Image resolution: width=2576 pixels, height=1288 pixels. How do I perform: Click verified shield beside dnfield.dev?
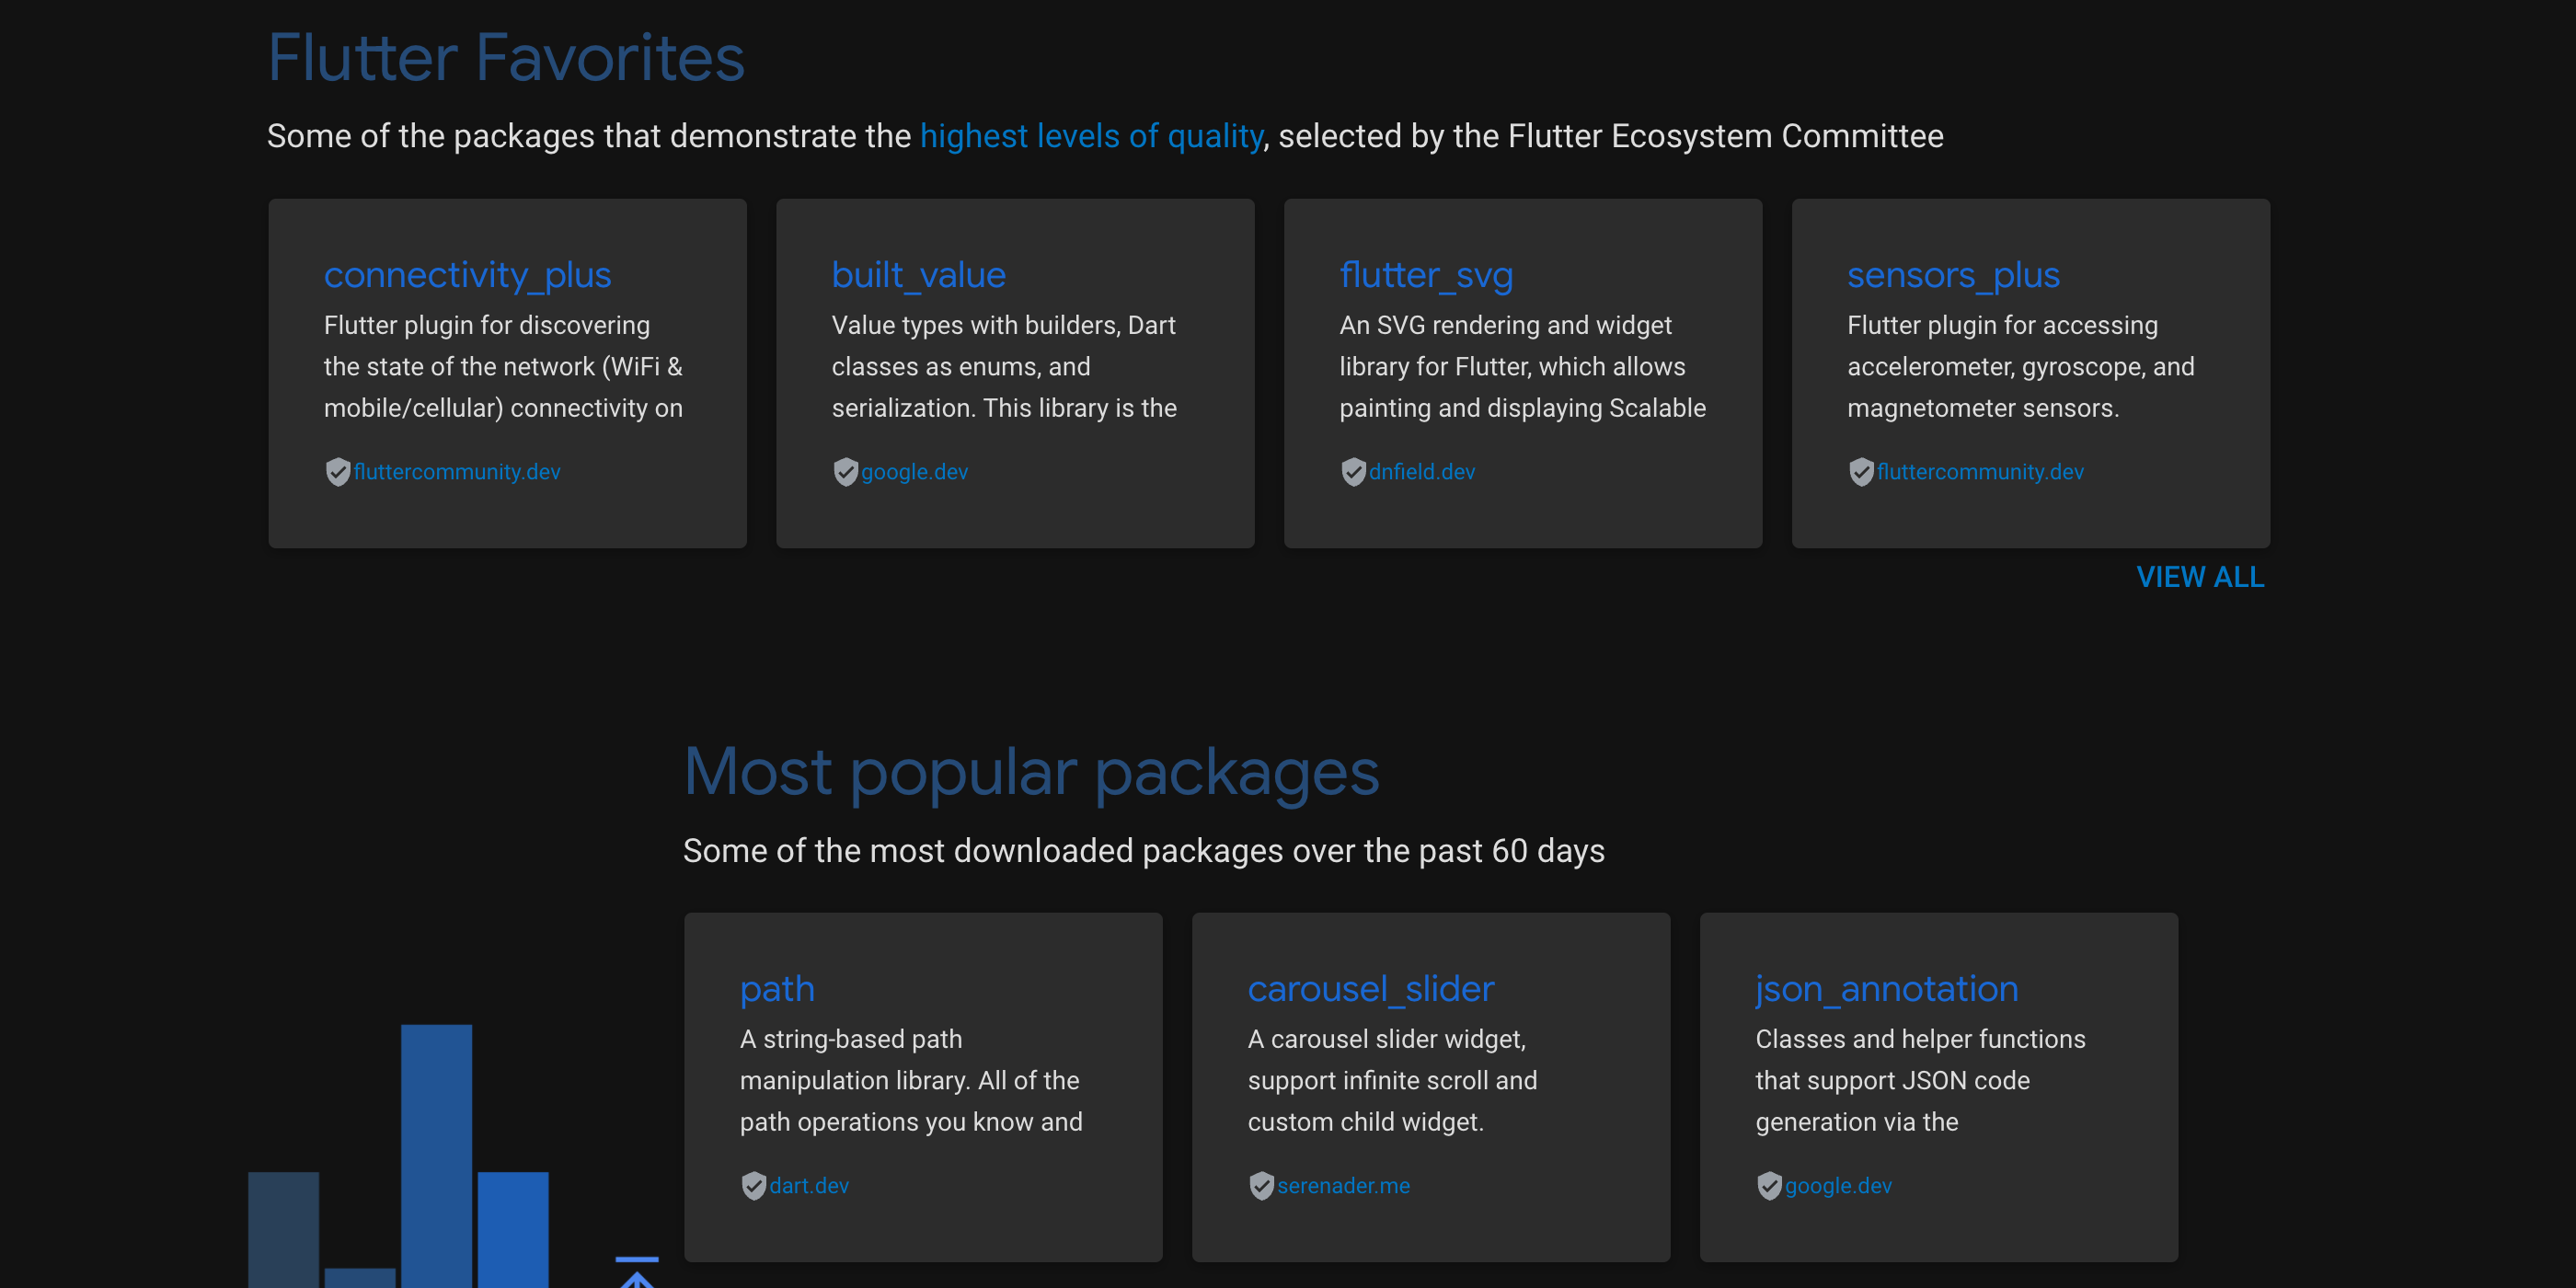click(x=1353, y=472)
